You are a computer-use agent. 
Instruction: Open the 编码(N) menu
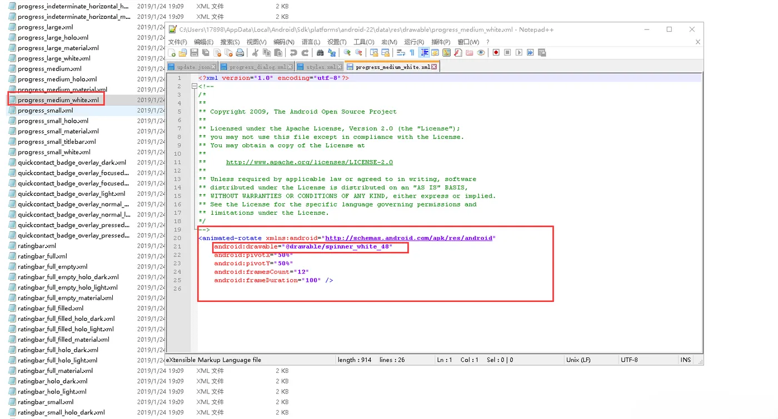point(283,42)
